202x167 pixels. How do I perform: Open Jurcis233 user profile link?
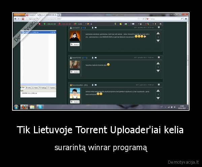[76, 28]
